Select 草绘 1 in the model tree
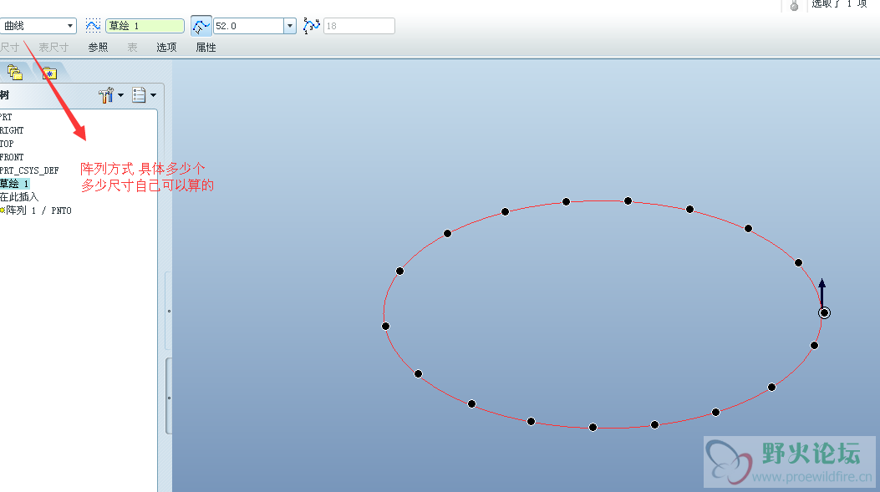Screen dimensions: 880x492 pyautogui.click(x=14, y=184)
